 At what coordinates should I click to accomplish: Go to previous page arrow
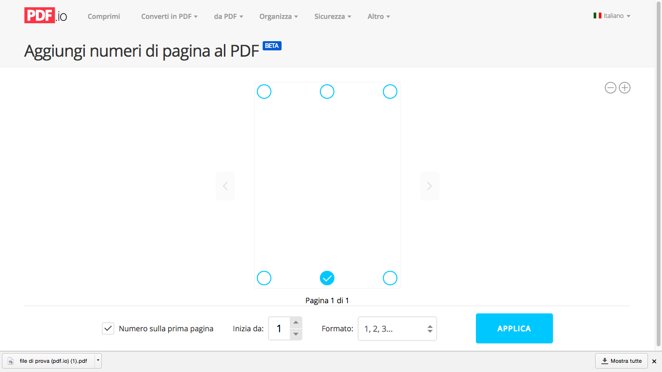(225, 186)
